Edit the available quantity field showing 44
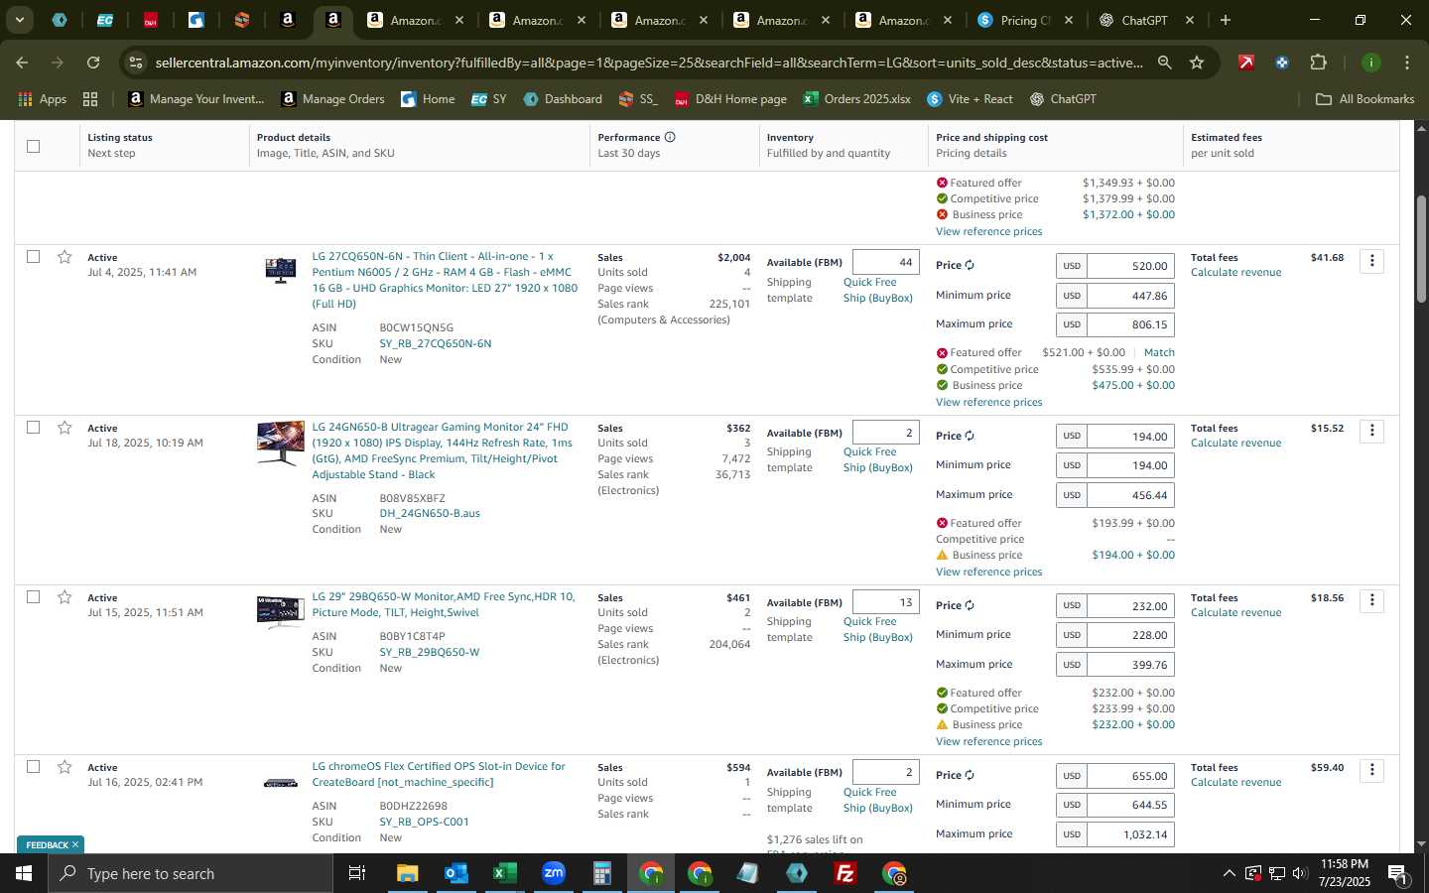Image resolution: width=1429 pixels, height=893 pixels. click(885, 262)
